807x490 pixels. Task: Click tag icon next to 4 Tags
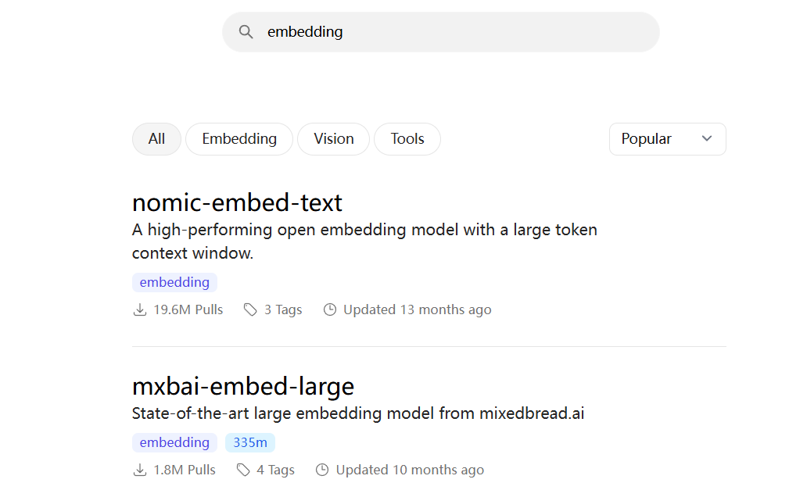(x=243, y=470)
